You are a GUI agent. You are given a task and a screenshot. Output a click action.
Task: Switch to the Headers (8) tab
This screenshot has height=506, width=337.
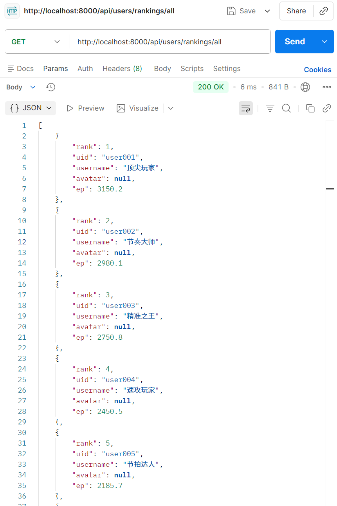point(122,69)
